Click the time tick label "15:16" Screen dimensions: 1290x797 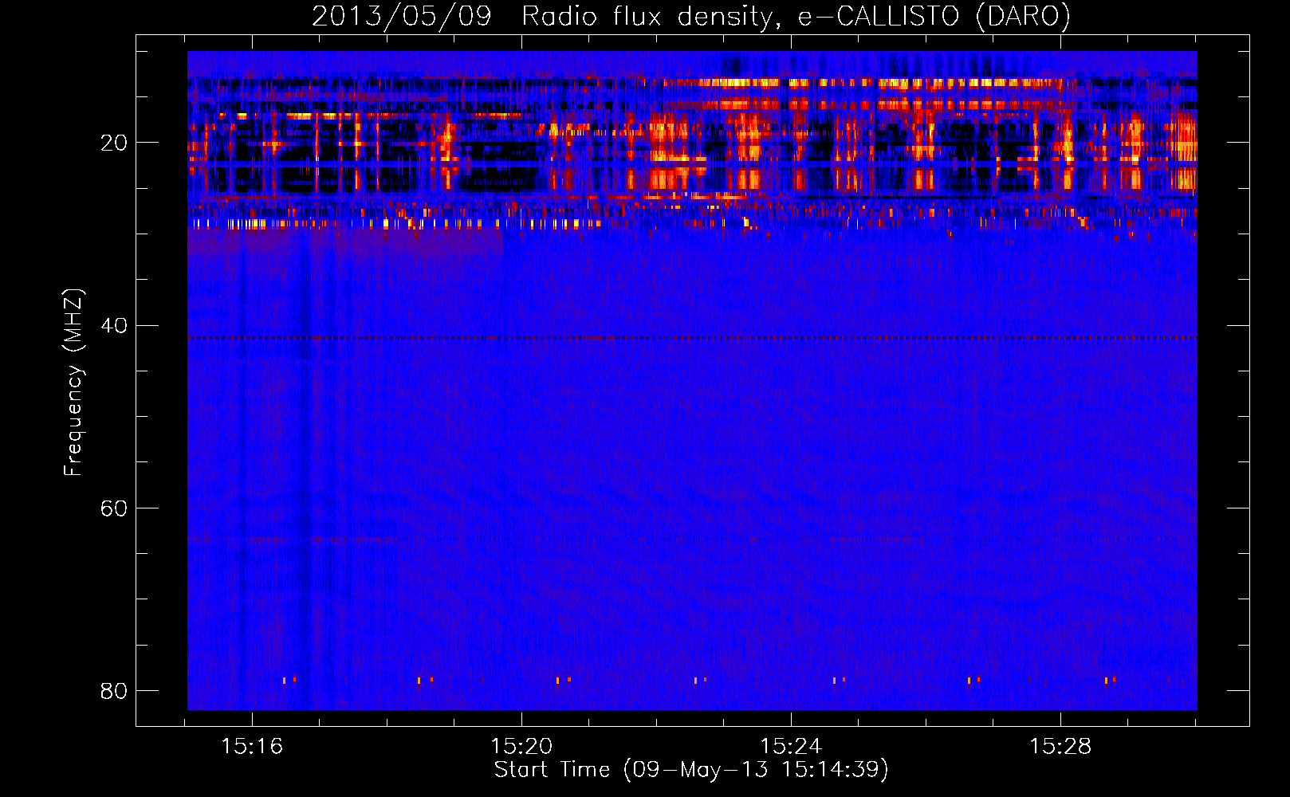(252, 747)
